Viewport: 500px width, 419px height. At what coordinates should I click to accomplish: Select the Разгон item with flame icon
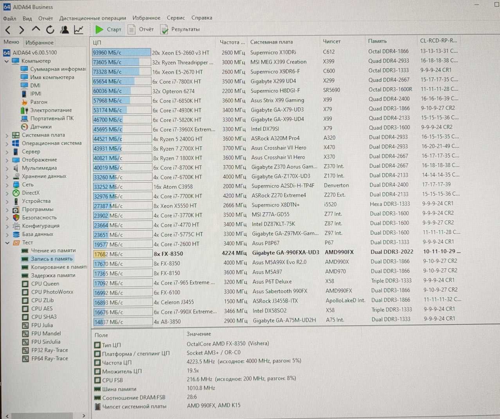point(34,102)
